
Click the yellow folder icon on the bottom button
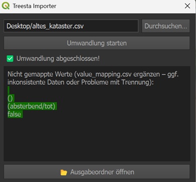coord(64,172)
